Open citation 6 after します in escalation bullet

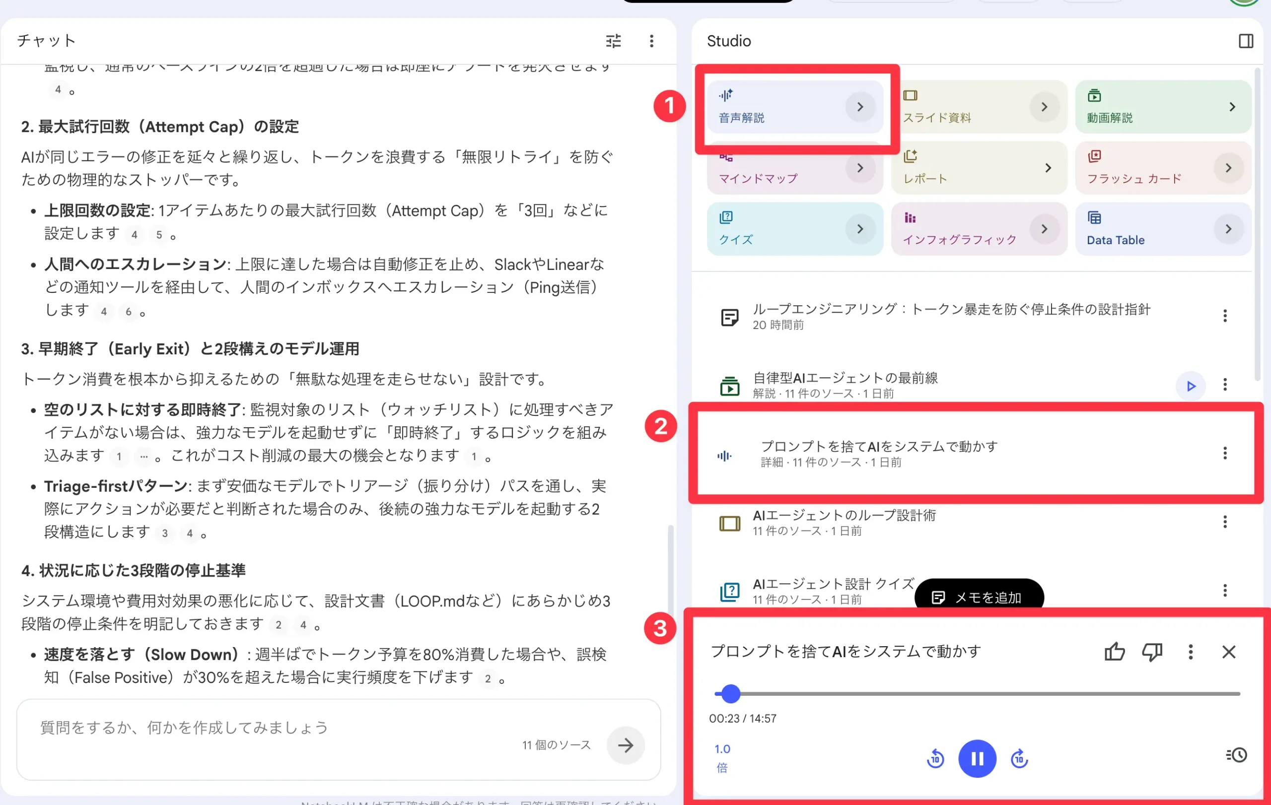(x=128, y=311)
